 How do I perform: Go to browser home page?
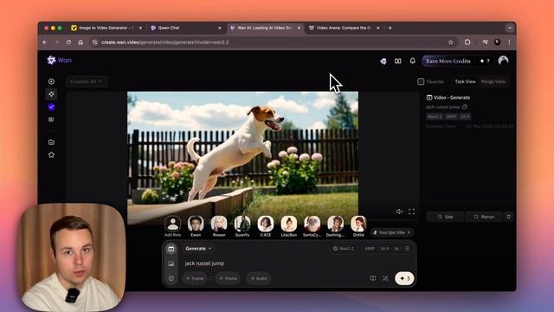(81, 42)
